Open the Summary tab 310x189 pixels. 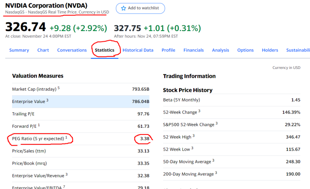point(19,50)
